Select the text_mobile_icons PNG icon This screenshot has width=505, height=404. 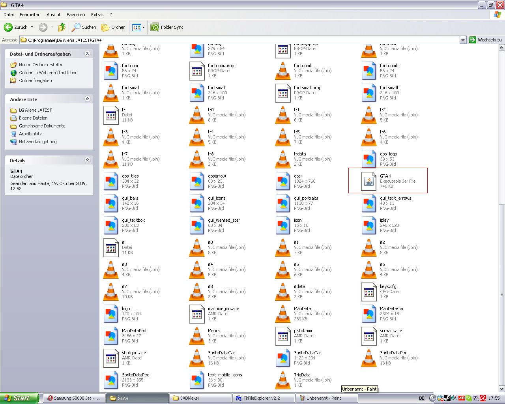point(197,380)
